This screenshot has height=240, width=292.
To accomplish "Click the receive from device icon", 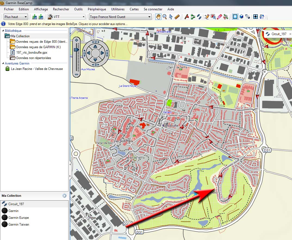I will point(41,17).
